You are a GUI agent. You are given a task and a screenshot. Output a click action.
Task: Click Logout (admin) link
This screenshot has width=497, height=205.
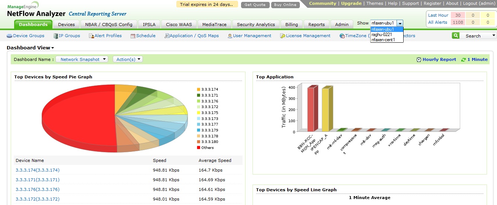coord(479,3)
